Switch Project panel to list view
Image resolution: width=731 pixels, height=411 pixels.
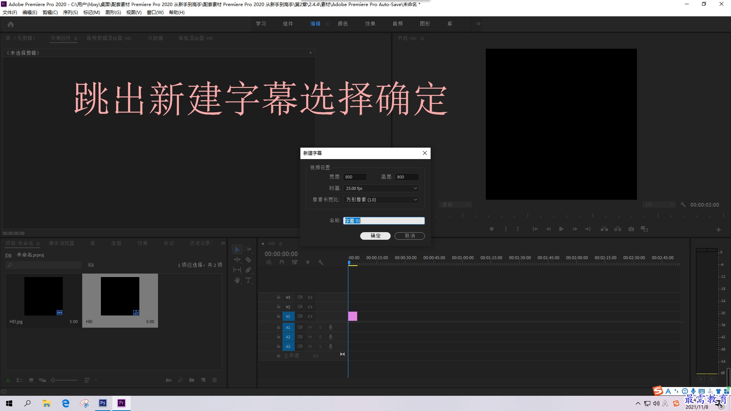tap(20, 380)
